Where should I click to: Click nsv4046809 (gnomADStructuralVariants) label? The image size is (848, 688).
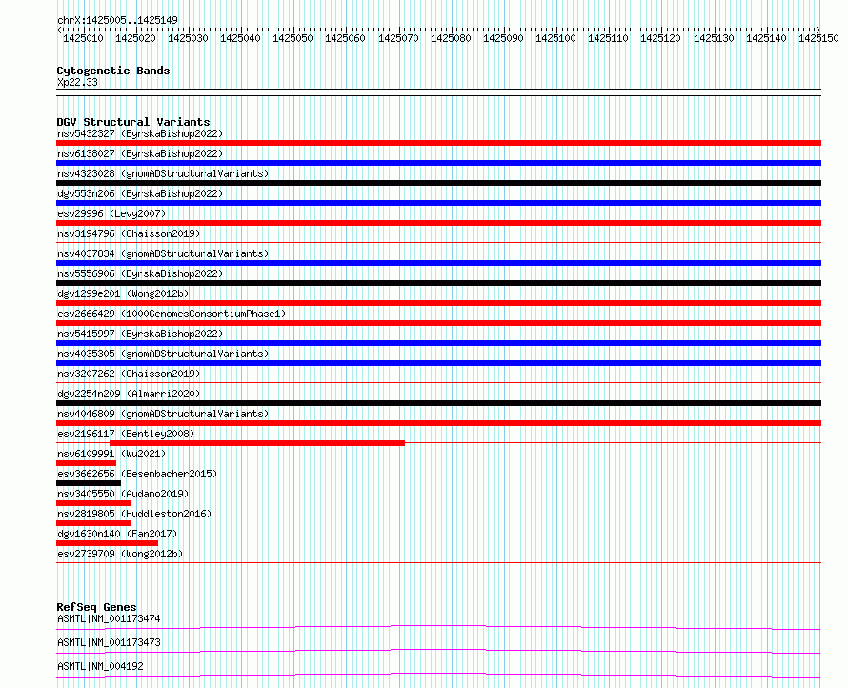(x=163, y=414)
